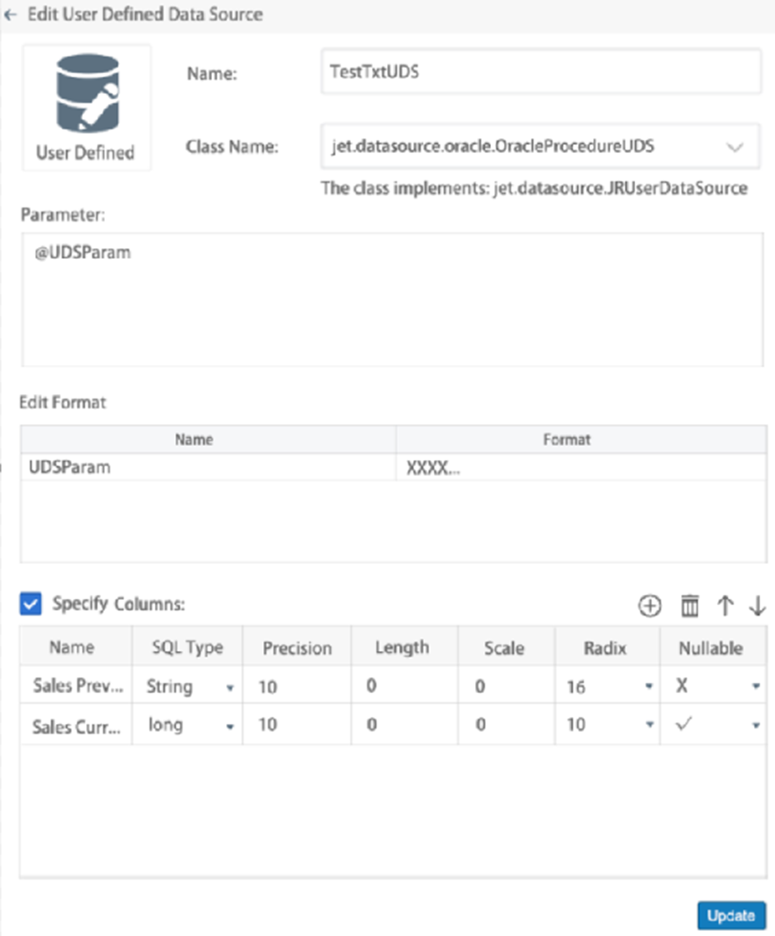This screenshot has width=775, height=936.
Task: Click the plus icon to add a column
Action: [x=649, y=606]
